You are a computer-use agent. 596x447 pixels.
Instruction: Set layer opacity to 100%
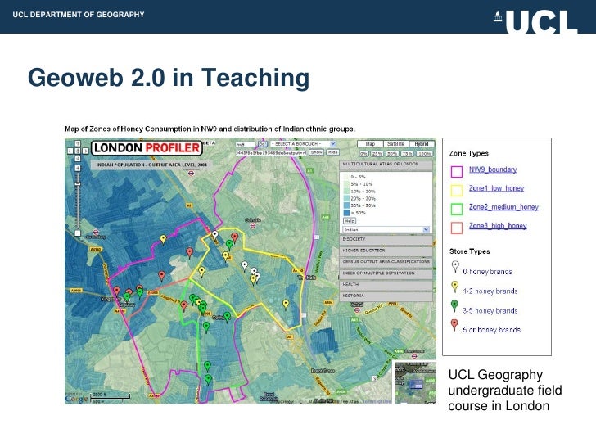click(424, 154)
